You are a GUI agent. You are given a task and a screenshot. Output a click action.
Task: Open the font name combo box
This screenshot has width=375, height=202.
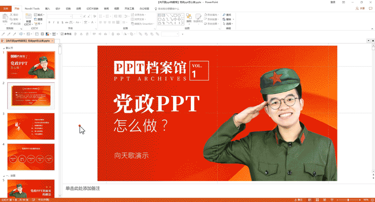[60, 16]
